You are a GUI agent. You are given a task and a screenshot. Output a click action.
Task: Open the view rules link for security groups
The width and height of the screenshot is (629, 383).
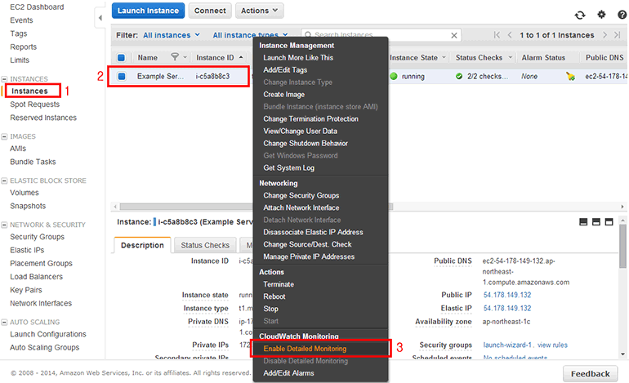551,345
